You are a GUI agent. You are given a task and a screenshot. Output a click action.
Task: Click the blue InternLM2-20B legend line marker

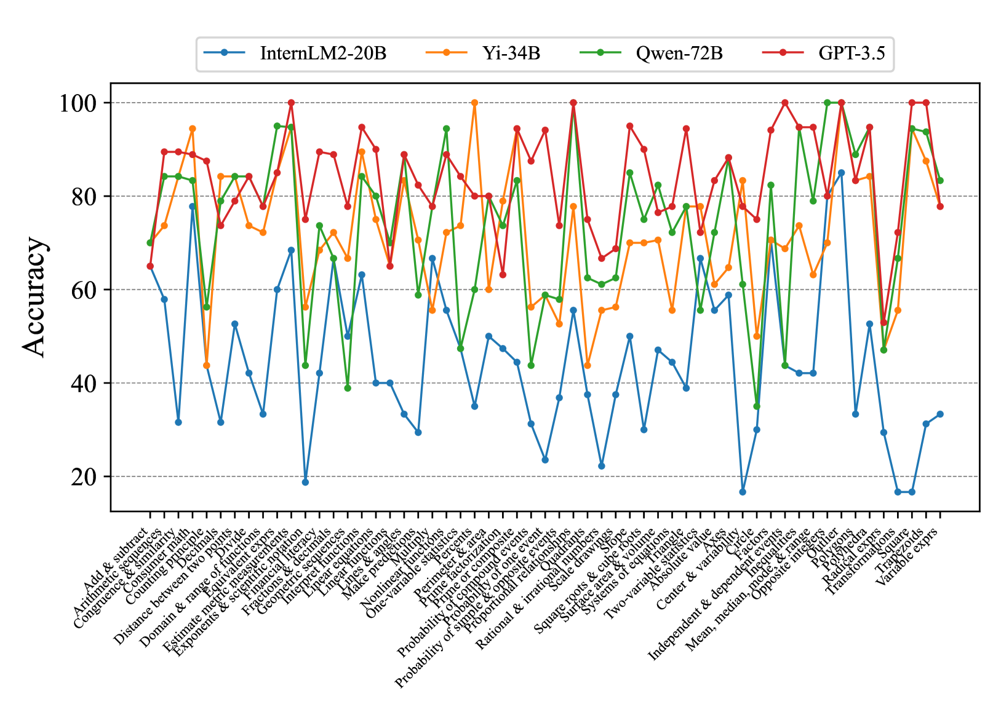(225, 53)
